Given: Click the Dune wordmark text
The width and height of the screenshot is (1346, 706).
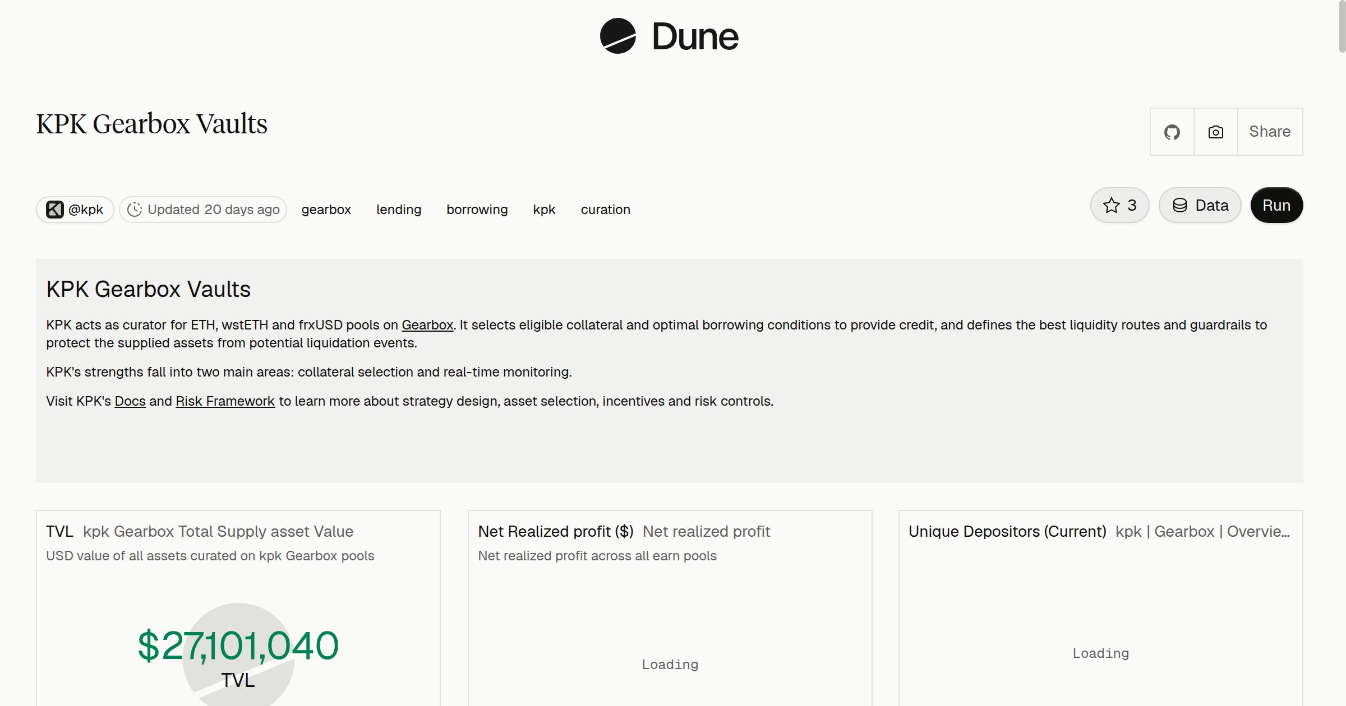Looking at the screenshot, I should tap(695, 36).
